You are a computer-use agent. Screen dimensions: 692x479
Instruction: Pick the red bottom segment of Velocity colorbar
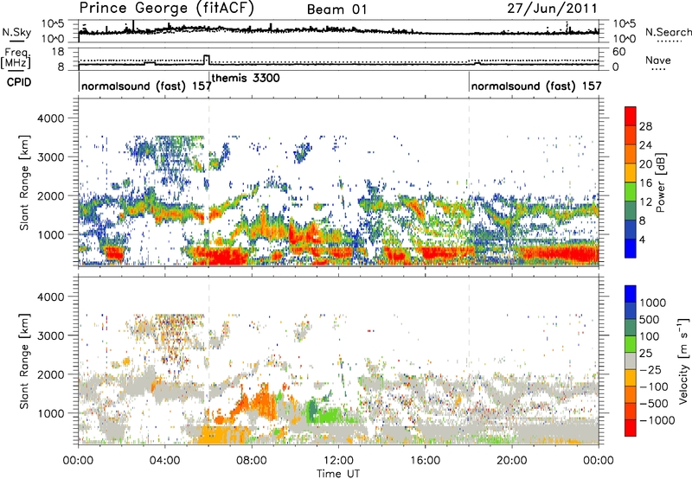631,428
